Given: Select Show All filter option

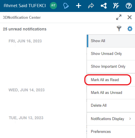Looking at the screenshot, I should (x=111, y=41).
